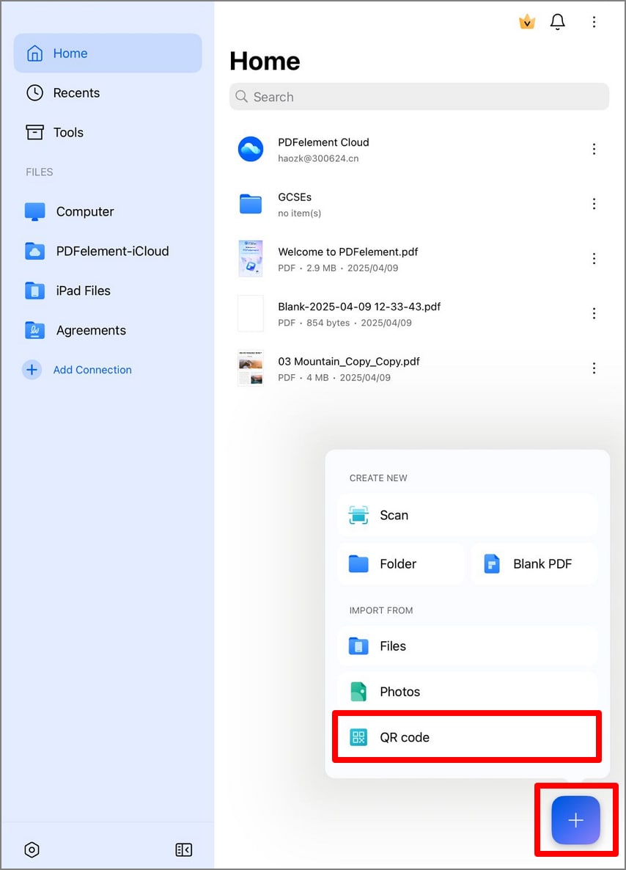Click the 03 Mountain PDF thumbnail

coord(251,368)
